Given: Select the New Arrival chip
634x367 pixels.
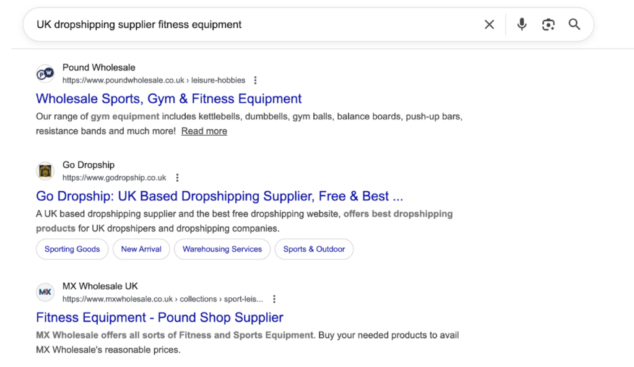Looking at the screenshot, I should click(x=141, y=249).
